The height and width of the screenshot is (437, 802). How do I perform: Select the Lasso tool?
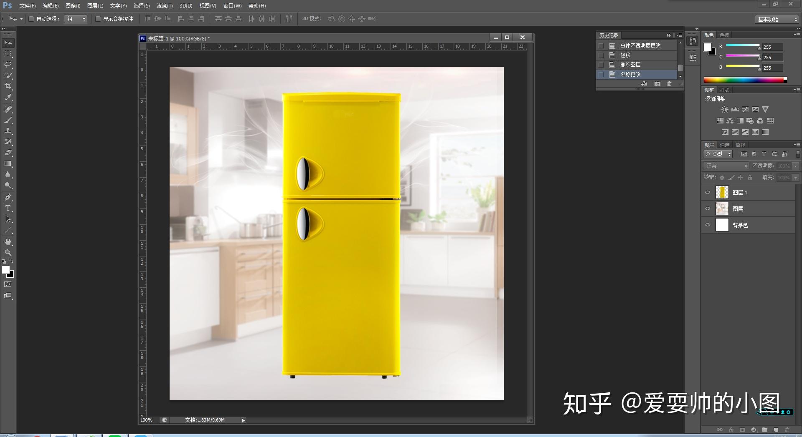pos(7,65)
